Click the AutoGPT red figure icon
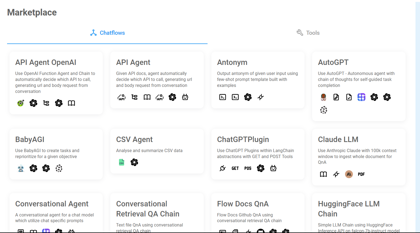This screenshot has height=233, width=420. coord(324,97)
